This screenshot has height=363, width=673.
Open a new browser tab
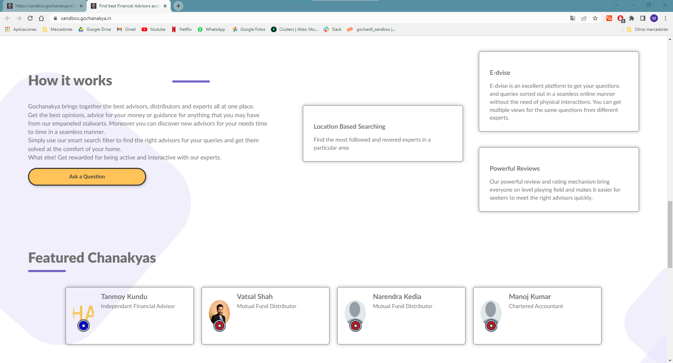tap(178, 6)
